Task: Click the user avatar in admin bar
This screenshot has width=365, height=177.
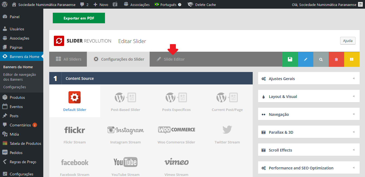Action: 360,4
